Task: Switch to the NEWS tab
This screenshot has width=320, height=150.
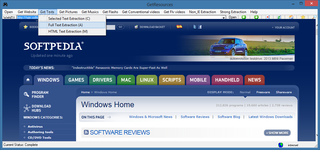Action: click(x=254, y=80)
